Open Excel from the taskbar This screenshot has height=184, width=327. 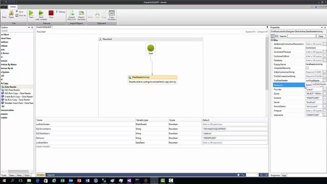pos(62,180)
